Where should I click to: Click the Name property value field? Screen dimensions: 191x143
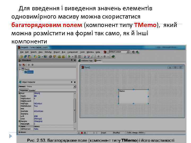click(54, 126)
